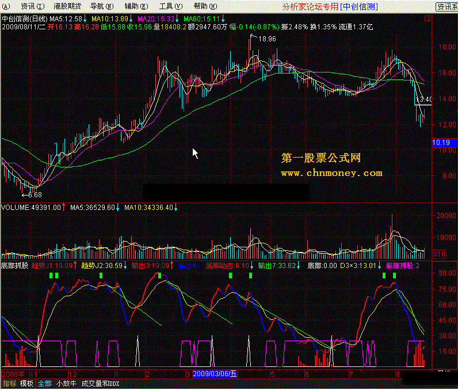Click the 6.68 low price annotation
This screenshot has width=458, height=390.
tap(35, 194)
